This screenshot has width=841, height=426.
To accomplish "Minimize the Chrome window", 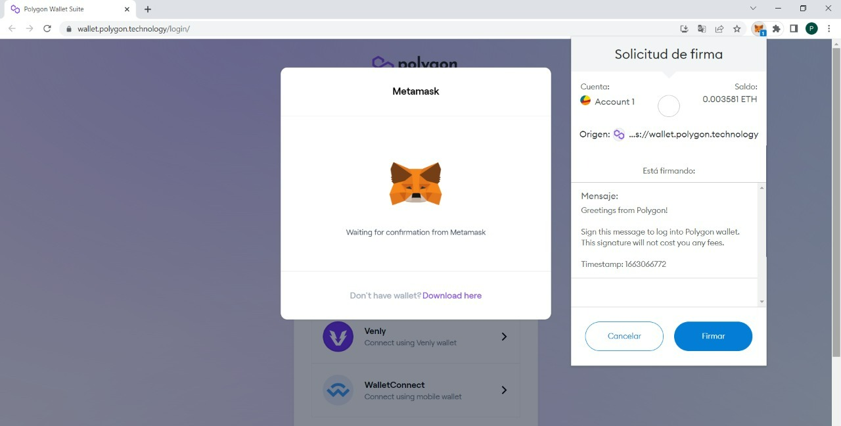I will (x=778, y=9).
